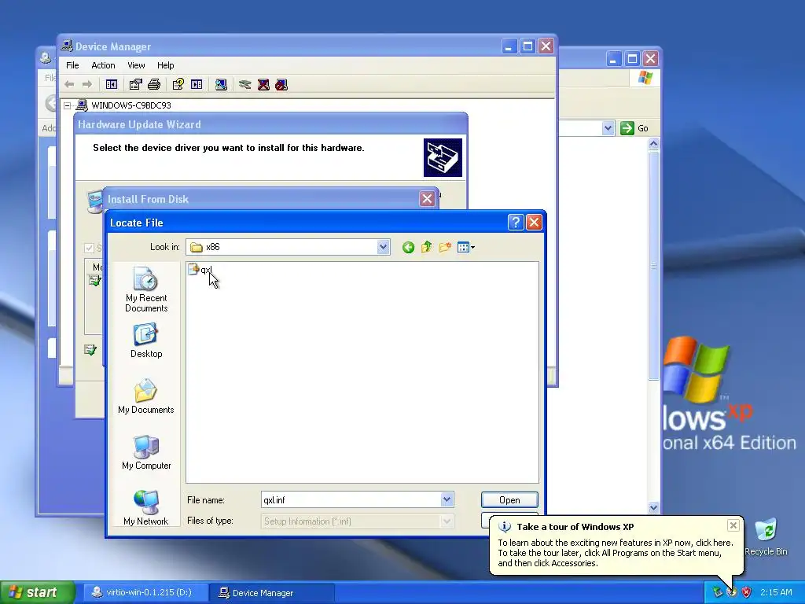Close the Locate File dialog

click(x=534, y=223)
